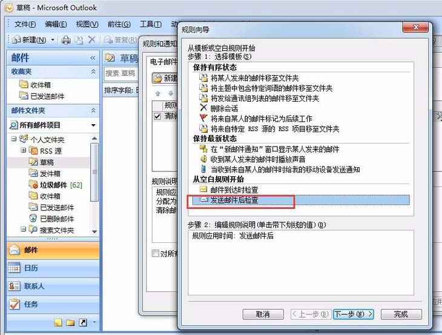
Task: Click the 下一步 (Next) button
Action: (353, 314)
